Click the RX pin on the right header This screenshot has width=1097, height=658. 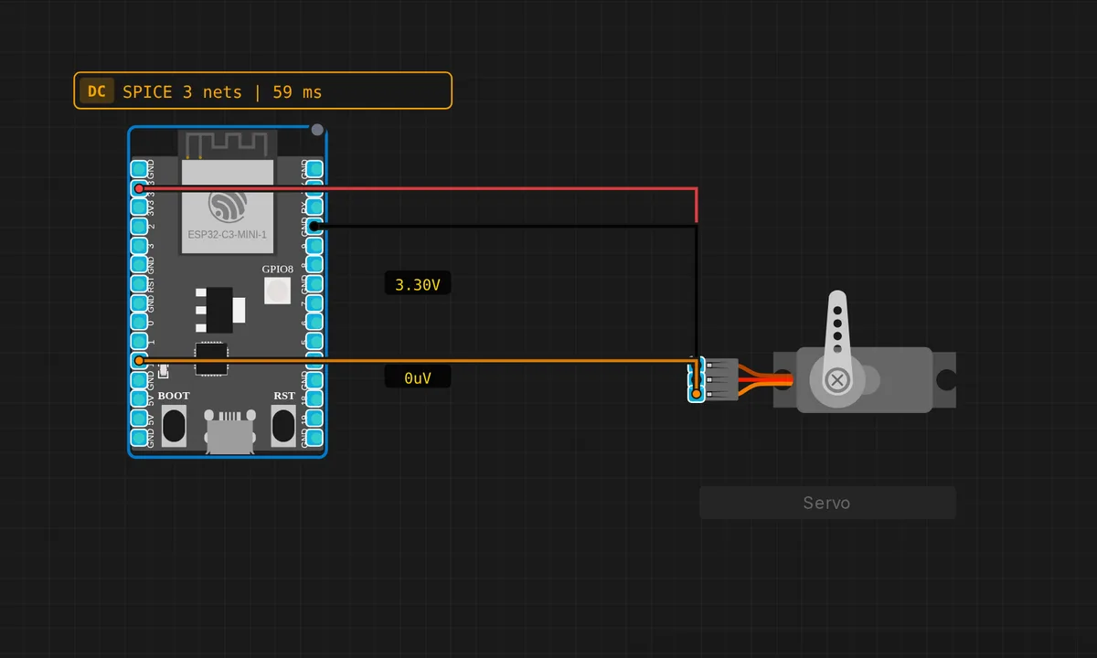314,207
